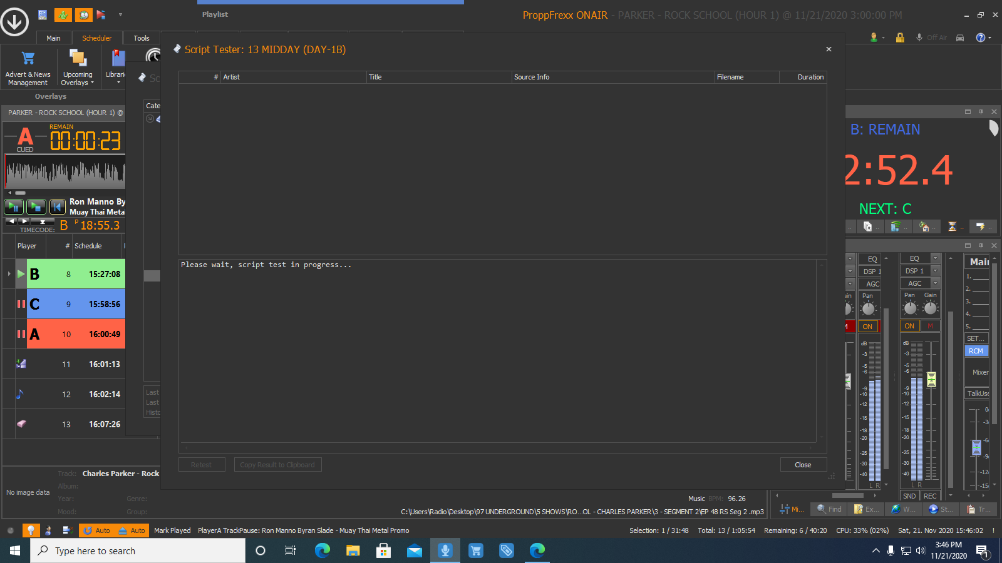Switch to the Main ribbon tab
The image size is (1002, 563).
point(53,38)
